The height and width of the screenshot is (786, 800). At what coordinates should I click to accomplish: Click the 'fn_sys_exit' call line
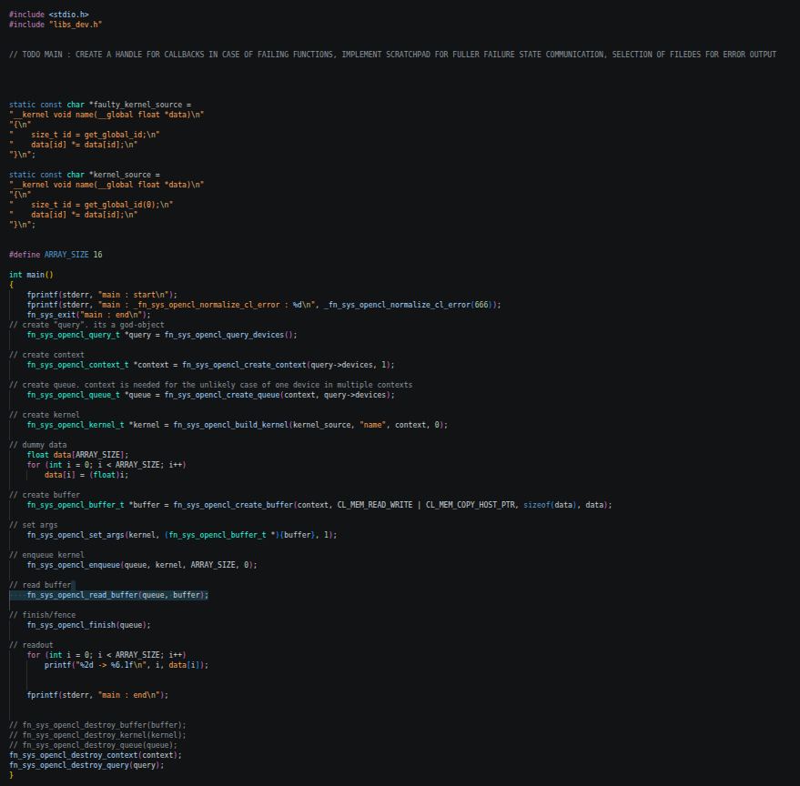pos(89,315)
